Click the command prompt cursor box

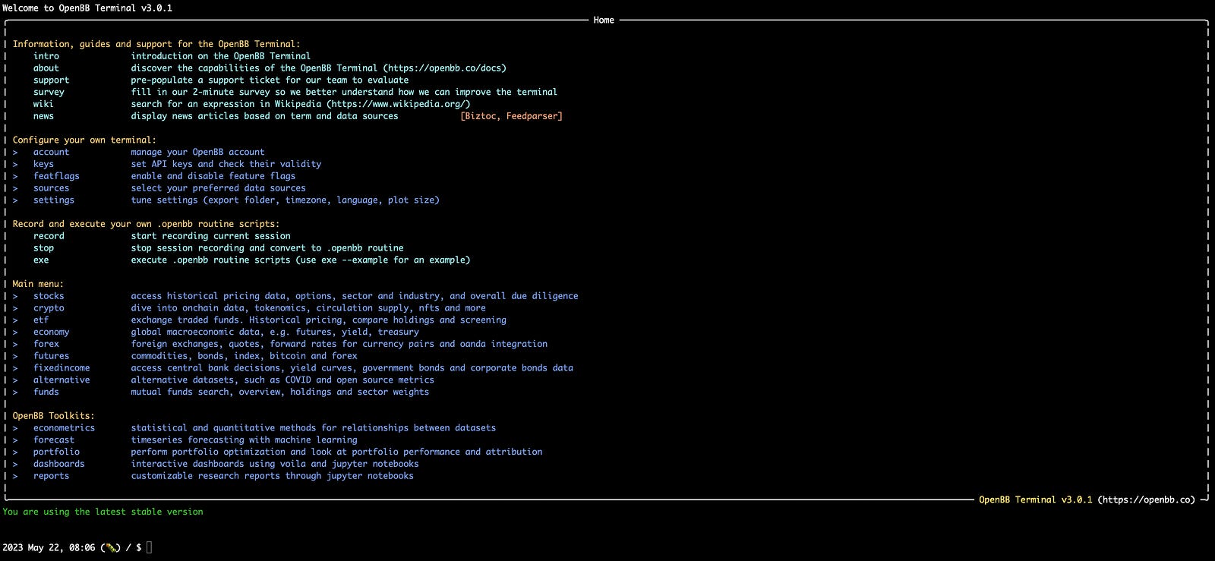149,547
